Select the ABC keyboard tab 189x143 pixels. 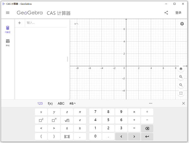(x=61, y=104)
